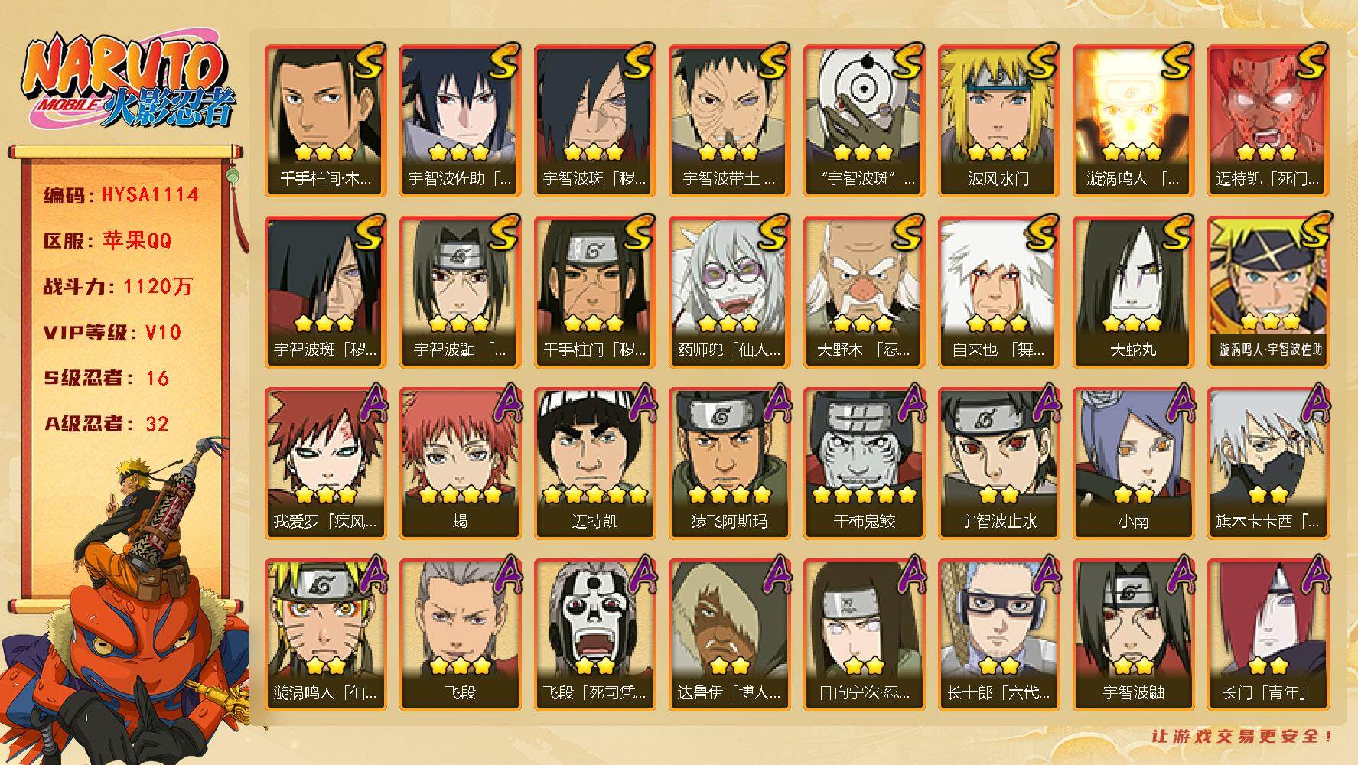Image resolution: width=1358 pixels, height=765 pixels.
Task: Open the 大蛇丸 character card
Action: click(x=1133, y=291)
